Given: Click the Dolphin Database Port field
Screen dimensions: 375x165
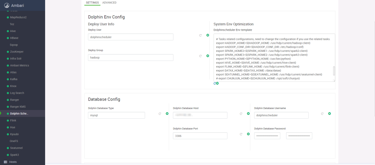Looking at the screenshot, I should [x=200, y=136].
